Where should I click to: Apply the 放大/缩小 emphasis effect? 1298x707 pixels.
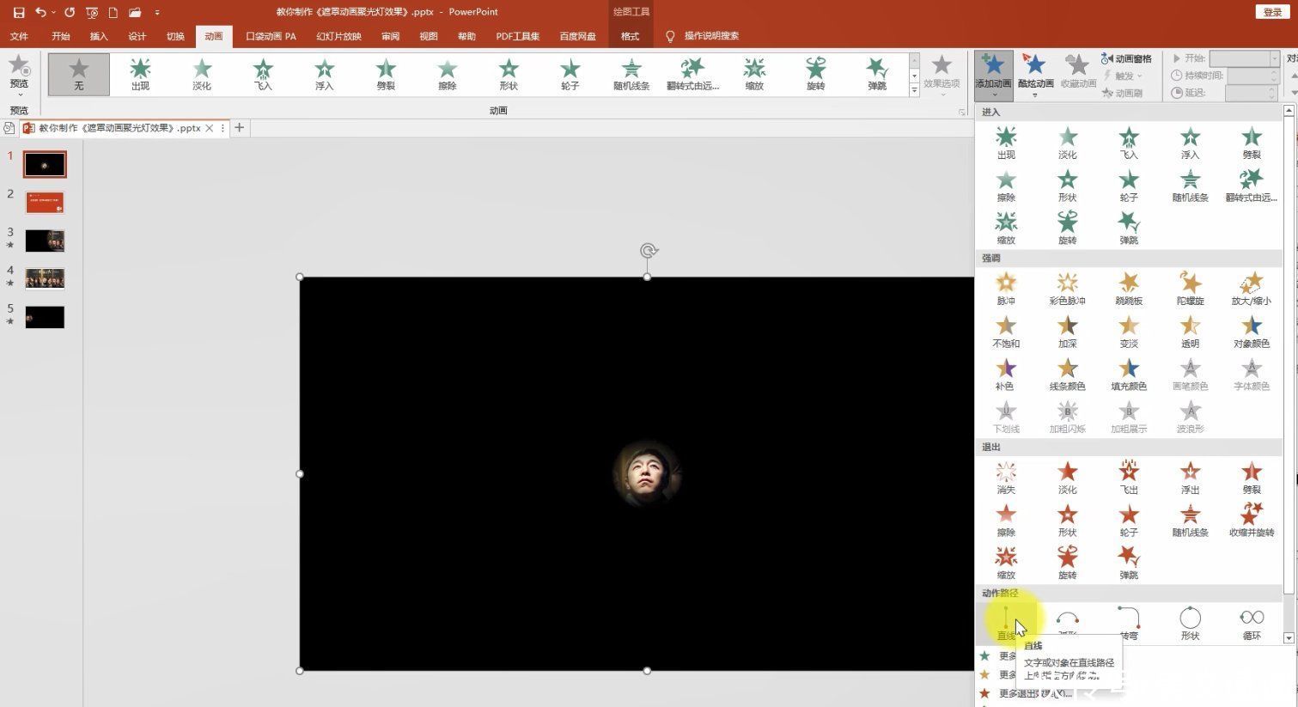pyautogui.click(x=1251, y=289)
